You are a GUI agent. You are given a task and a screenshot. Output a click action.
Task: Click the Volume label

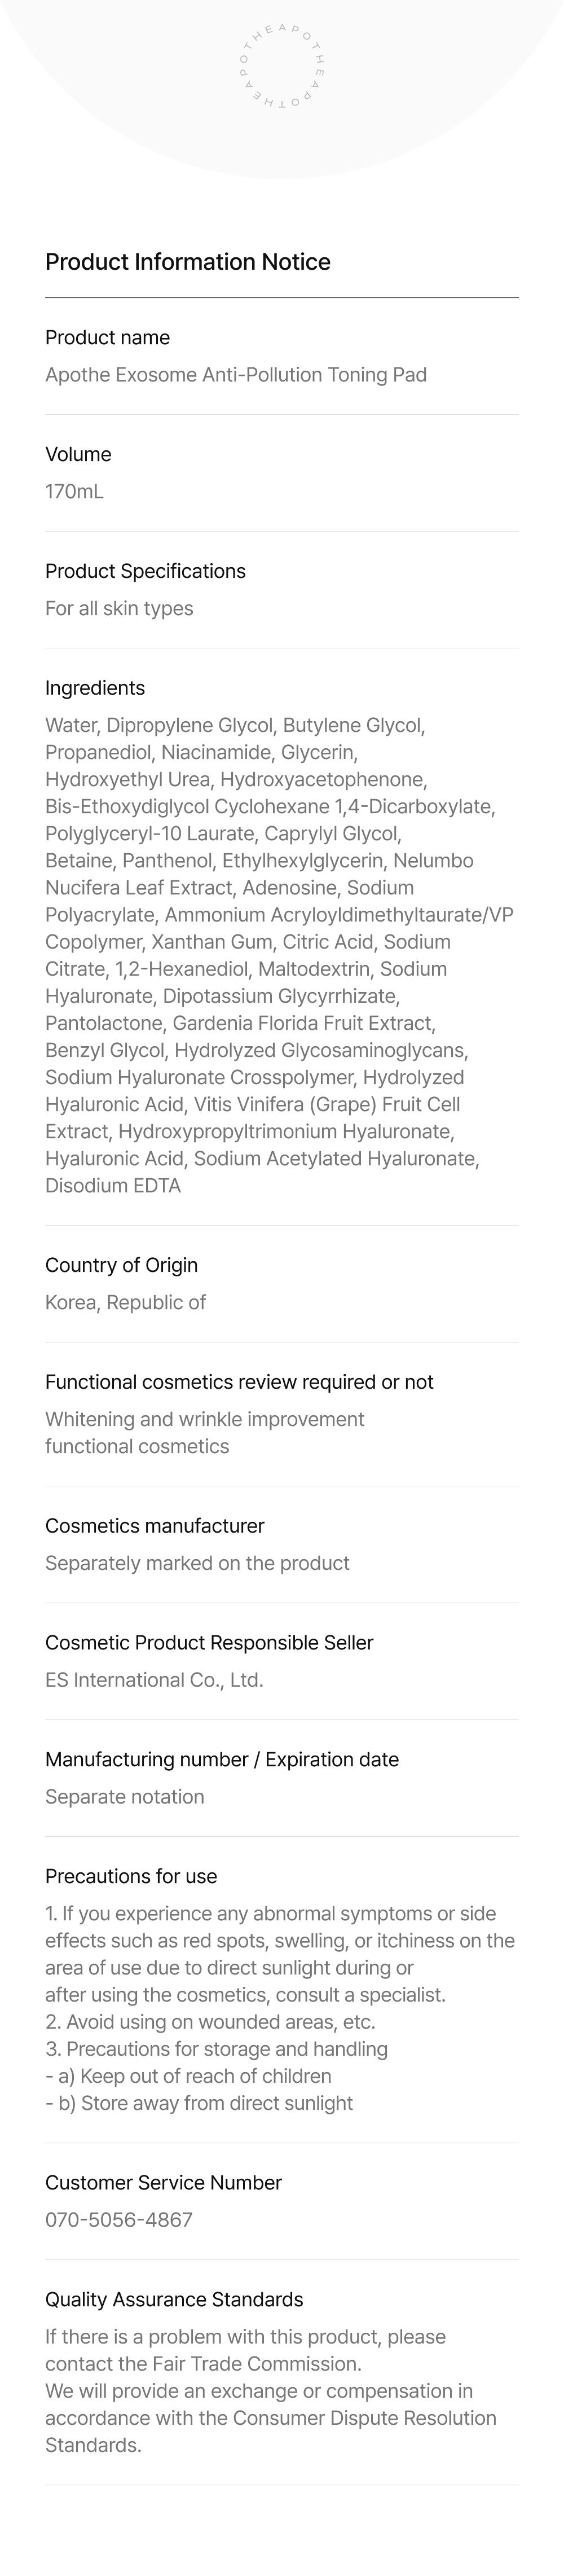(x=78, y=455)
